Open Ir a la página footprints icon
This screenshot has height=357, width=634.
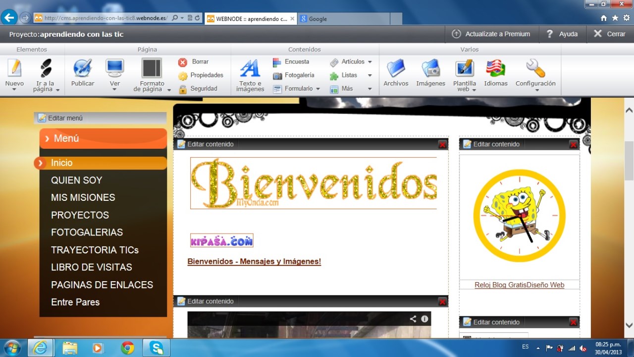coord(45,68)
